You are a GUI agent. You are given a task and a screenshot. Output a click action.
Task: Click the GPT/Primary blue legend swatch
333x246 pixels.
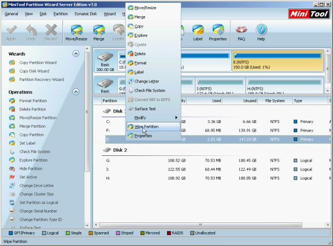10,233
